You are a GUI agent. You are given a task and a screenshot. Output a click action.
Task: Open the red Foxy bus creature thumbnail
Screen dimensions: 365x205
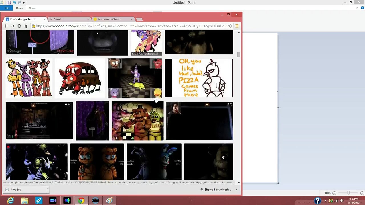80,78
